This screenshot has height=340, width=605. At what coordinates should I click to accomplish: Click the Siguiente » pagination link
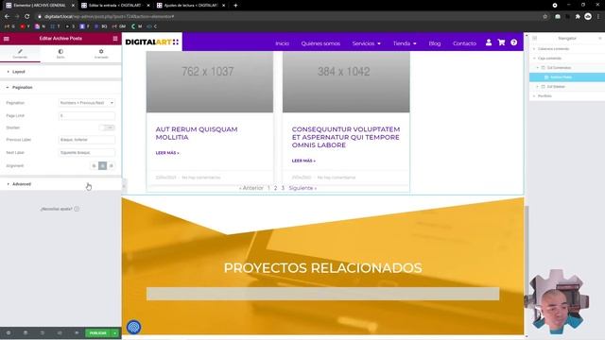coord(302,188)
